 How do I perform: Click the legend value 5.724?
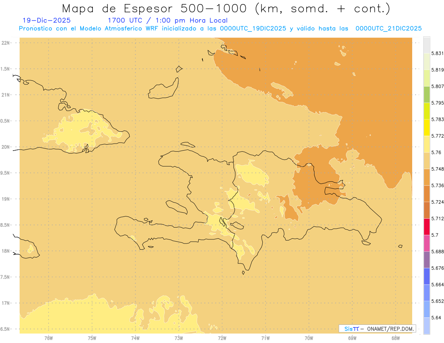coord(437,202)
